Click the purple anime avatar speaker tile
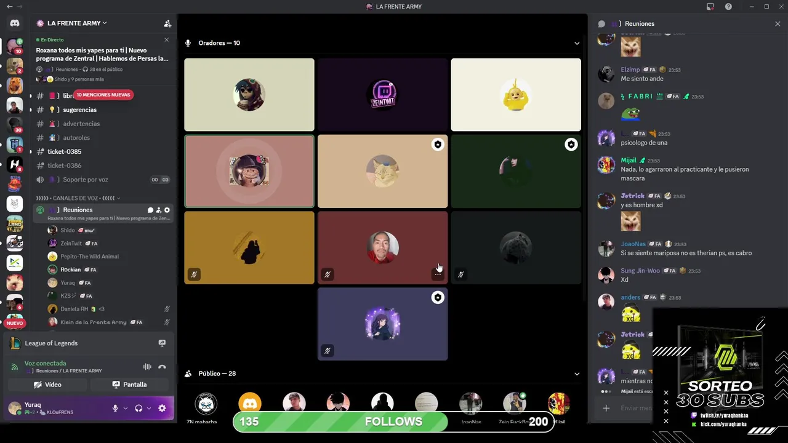This screenshot has width=788, height=443. tap(382, 324)
